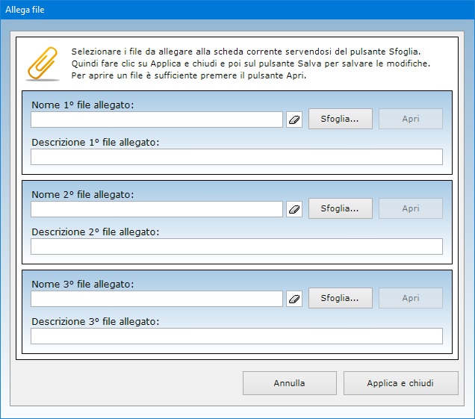Hit Sfoglia next to the 3rd file name
This screenshot has height=419, width=475.
tap(340, 298)
